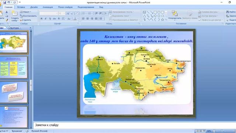Click the Redo icon in quick access toolbar
Screen dimensions: 236x133
click(x=15, y=3)
